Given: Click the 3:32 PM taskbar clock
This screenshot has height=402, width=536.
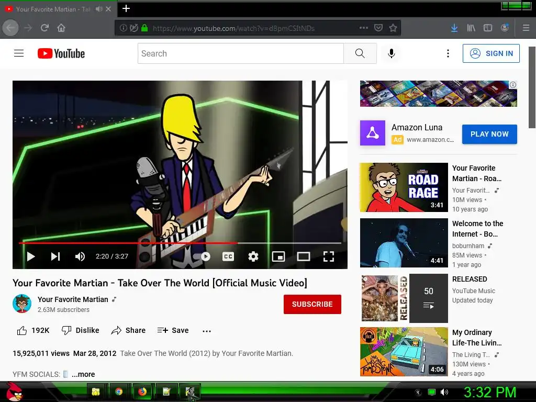Looking at the screenshot, I should (x=489, y=392).
